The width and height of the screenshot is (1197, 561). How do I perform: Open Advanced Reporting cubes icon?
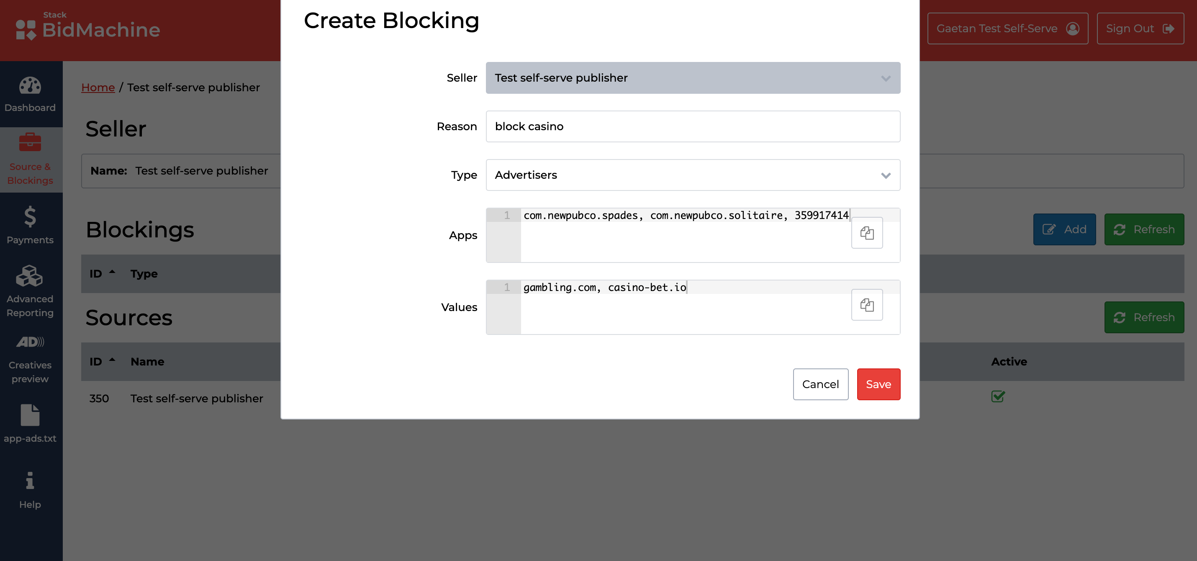(x=30, y=276)
